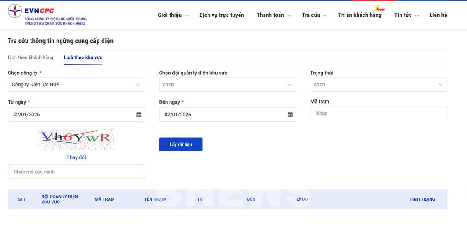This screenshot has width=467, height=240.
Task: Go to Dịch vụ trực tuyến
Action: click(x=221, y=15)
